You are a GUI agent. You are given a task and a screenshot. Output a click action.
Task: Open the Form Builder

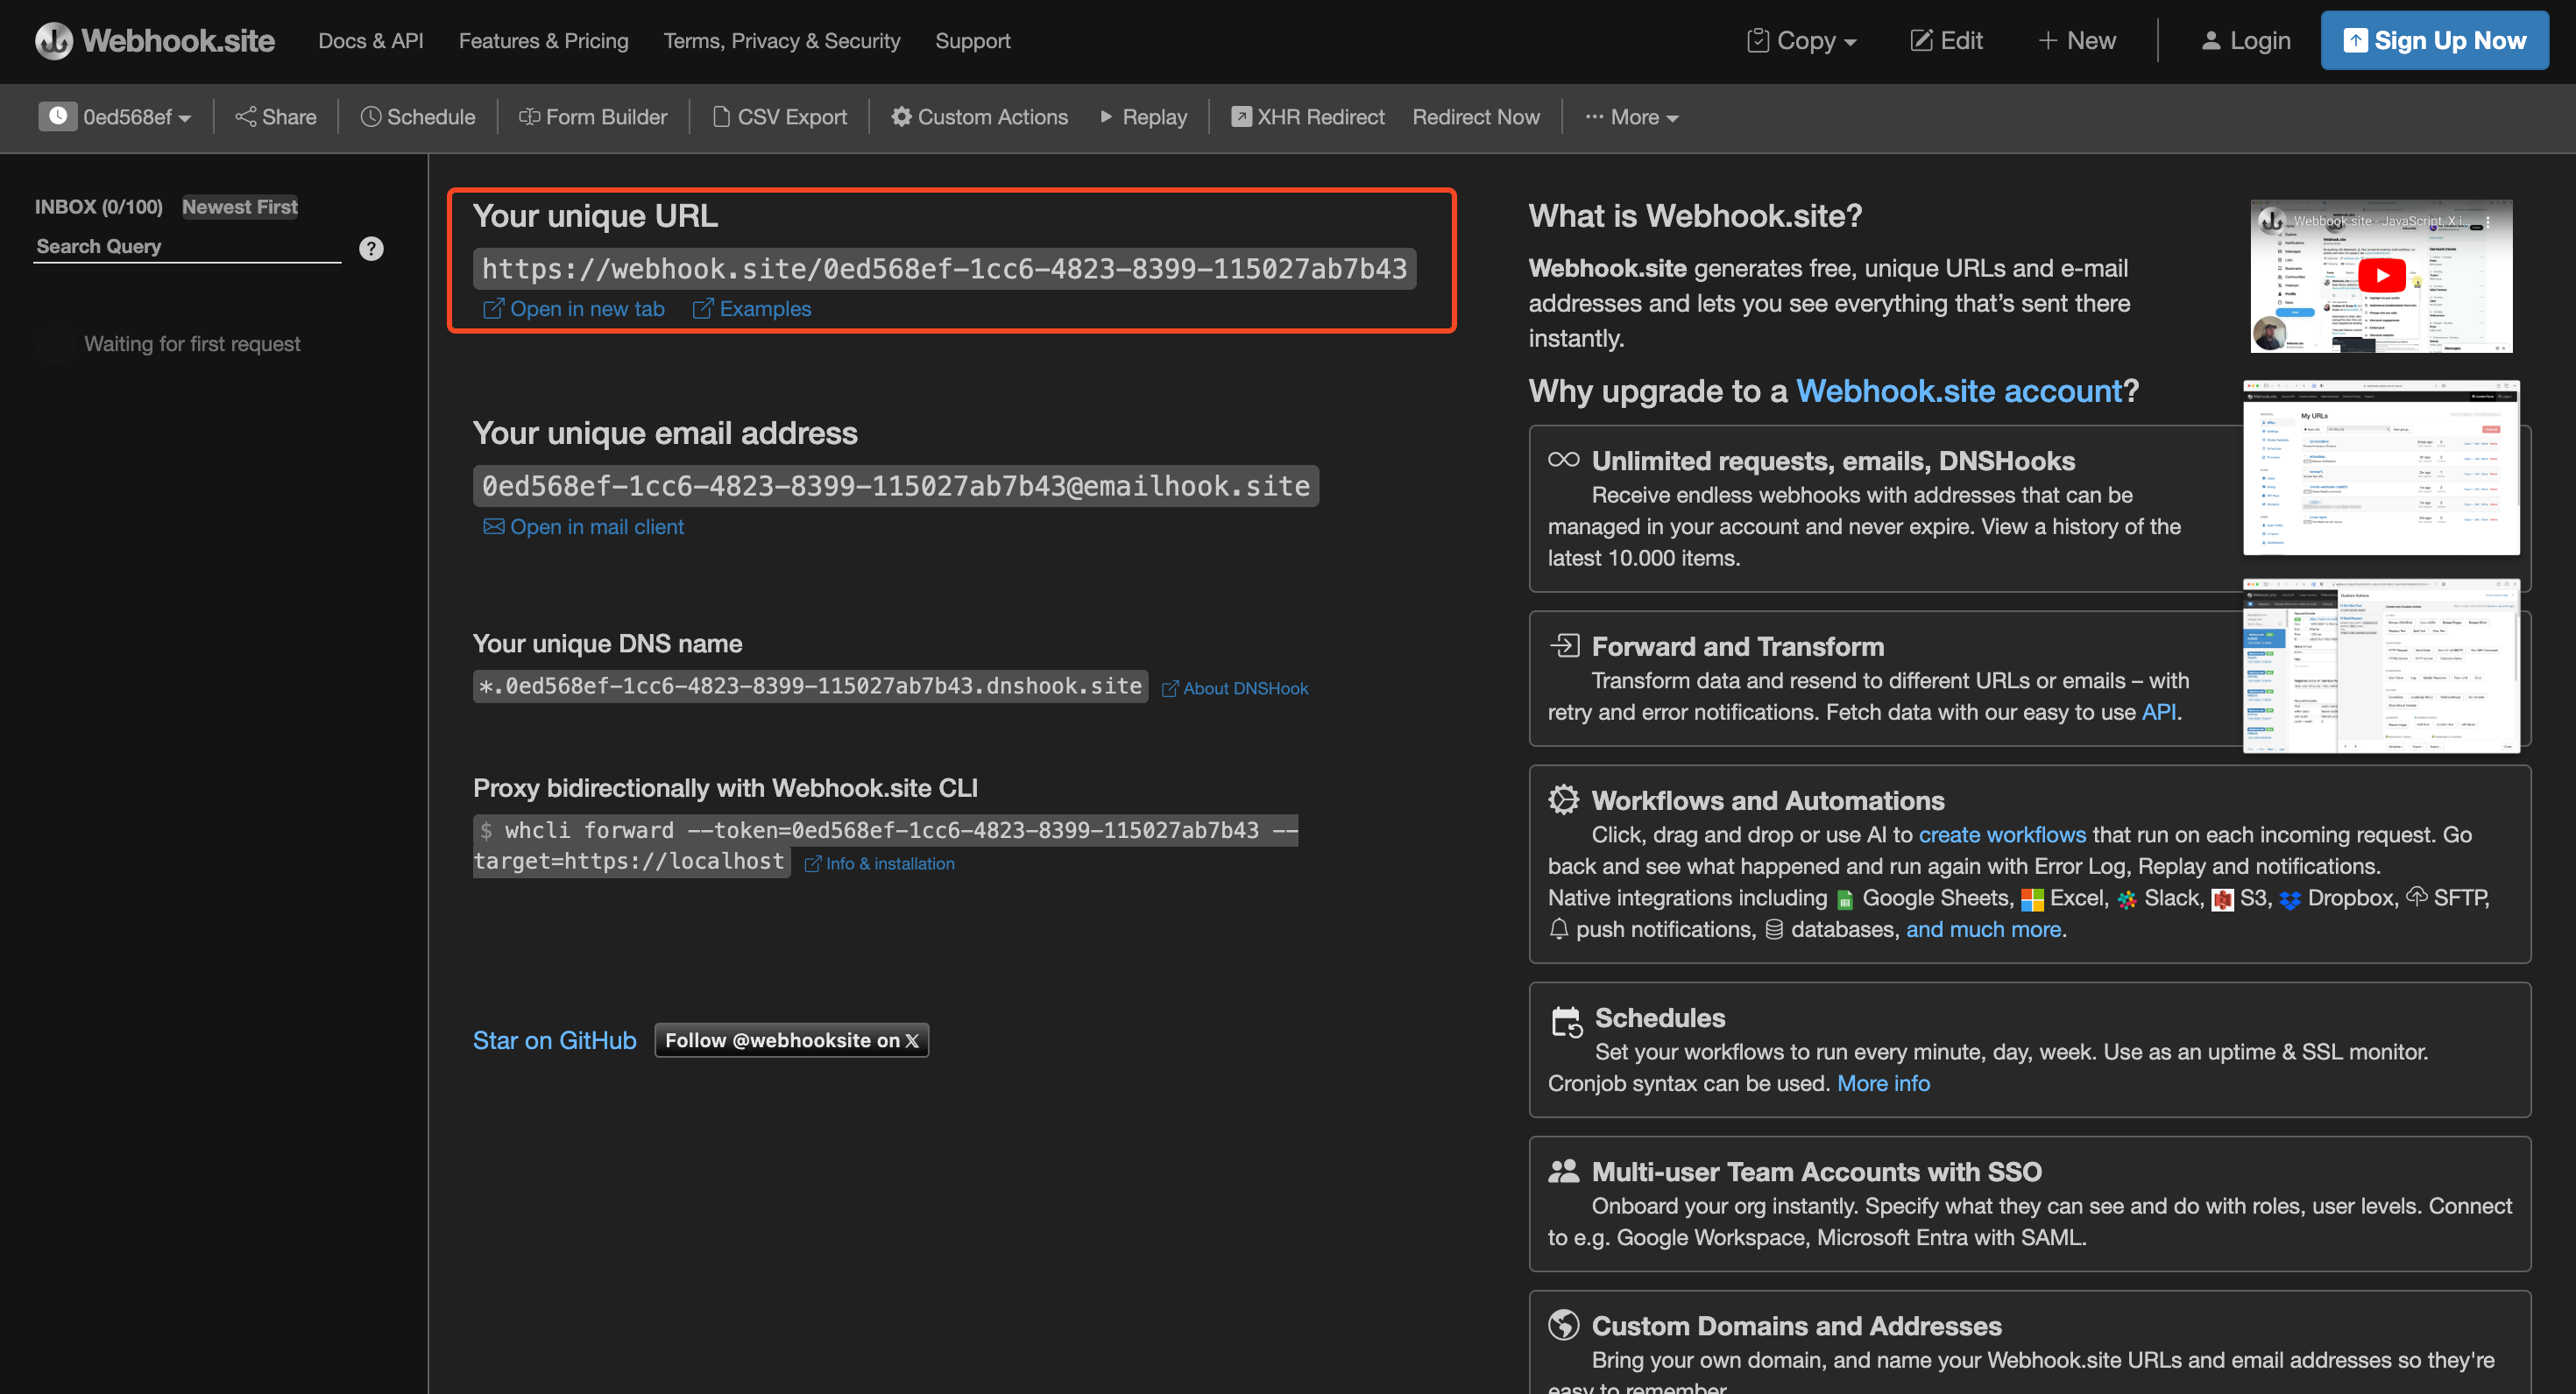pos(592,117)
